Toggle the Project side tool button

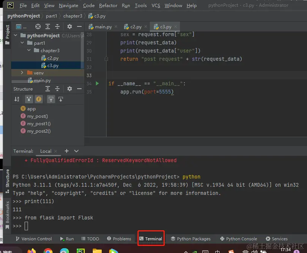(7, 34)
